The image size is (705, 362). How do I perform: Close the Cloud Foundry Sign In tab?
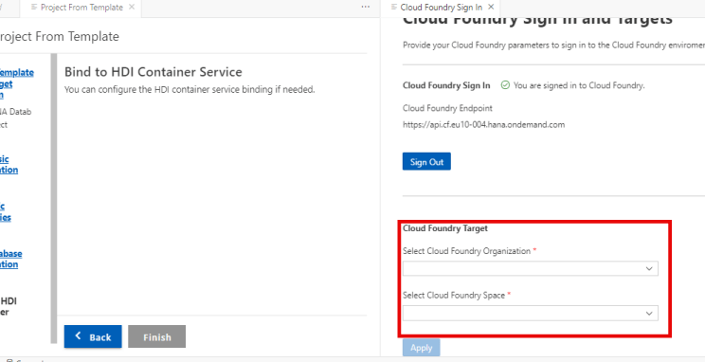(x=491, y=8)
